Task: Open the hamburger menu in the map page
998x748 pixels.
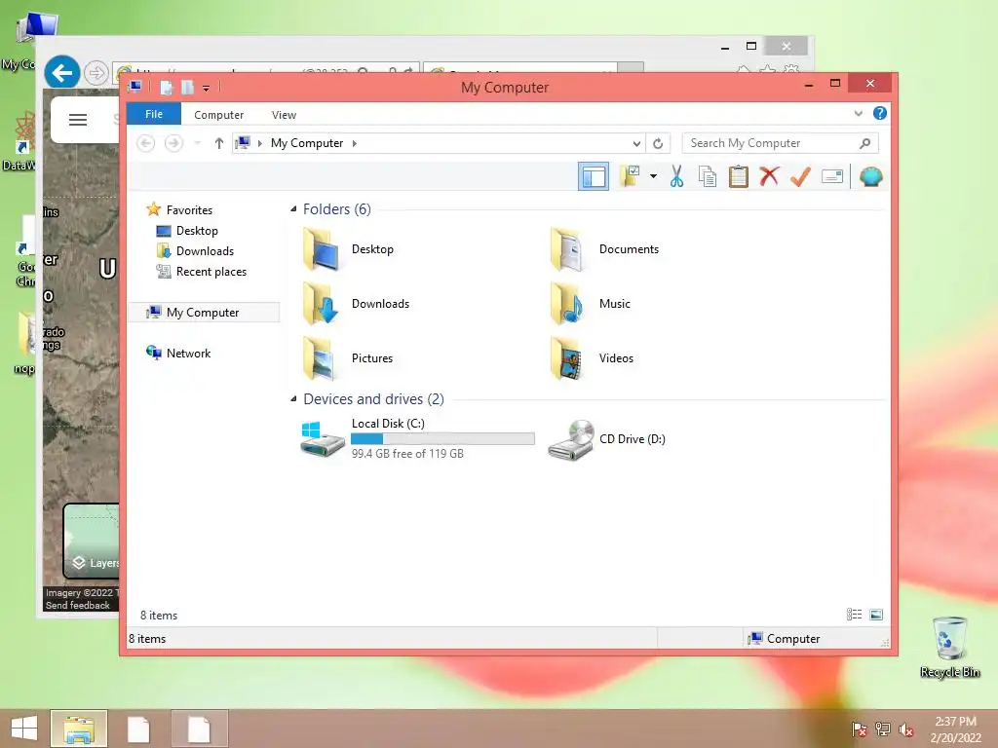Action: tap(78, 120)
